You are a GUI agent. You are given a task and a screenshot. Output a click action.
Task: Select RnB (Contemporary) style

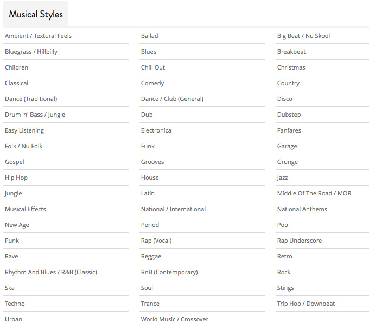click(x=169, y=272)
